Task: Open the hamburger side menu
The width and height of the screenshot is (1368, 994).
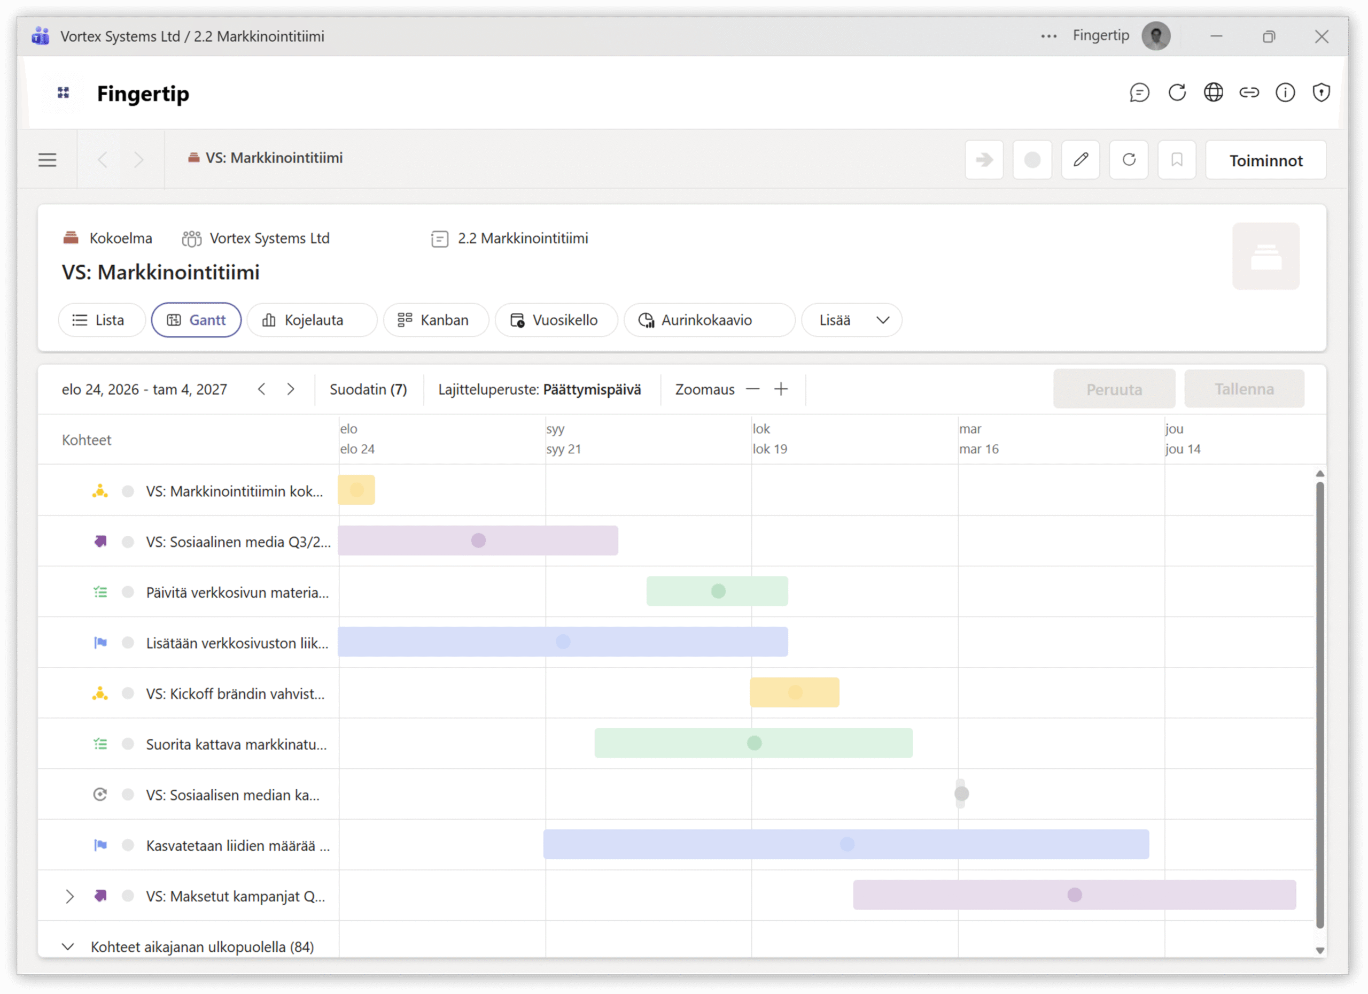Action: coord(47,160)
